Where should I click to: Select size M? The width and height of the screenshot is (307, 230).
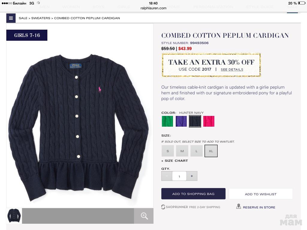tap(182, 151)
